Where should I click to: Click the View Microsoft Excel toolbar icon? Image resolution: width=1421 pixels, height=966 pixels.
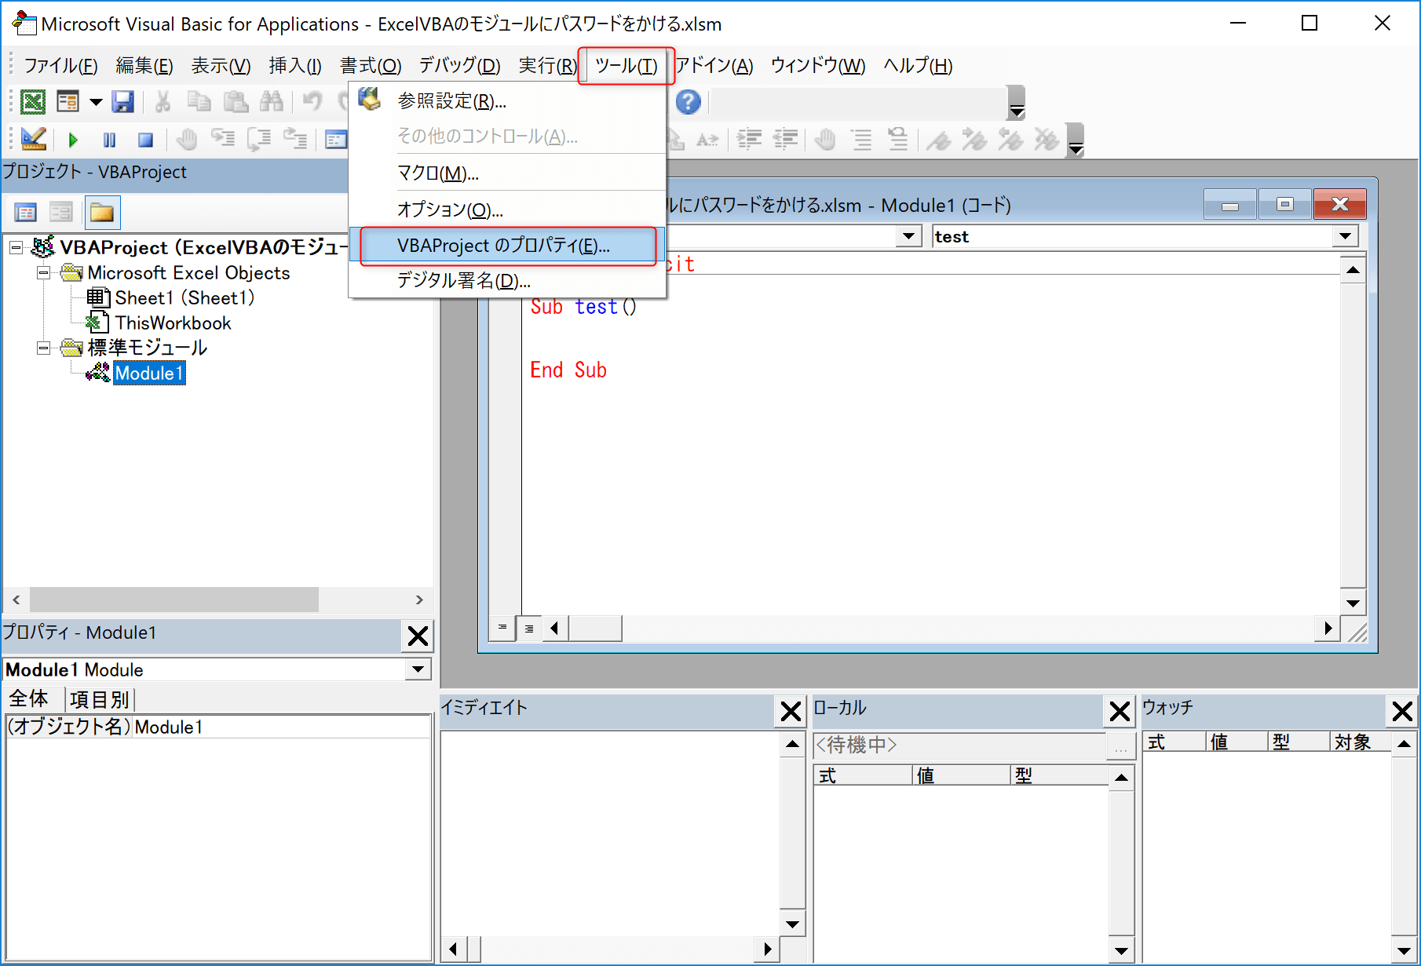coord(32,101)
